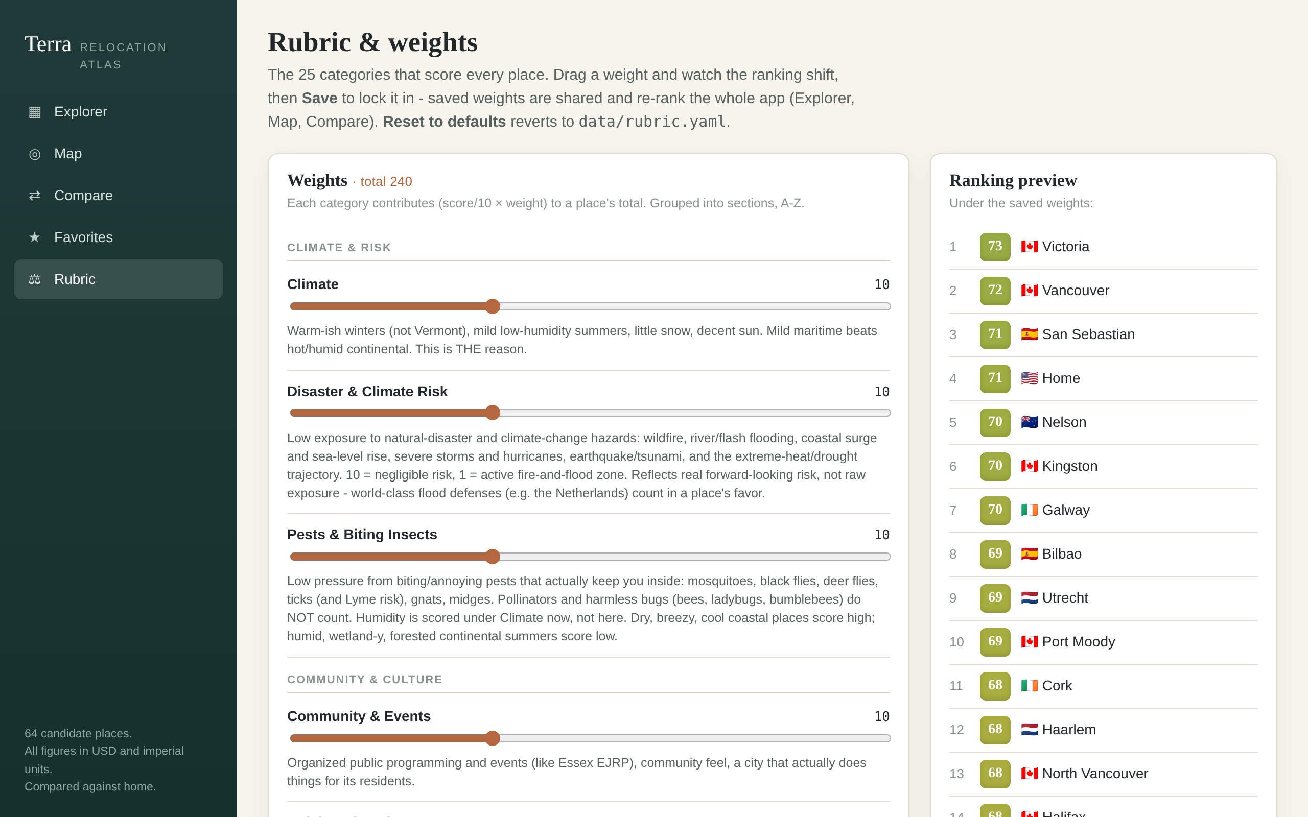The image size is (1308, 817).
Task: Click the Terra logo title
Action: click(x=48, y=44)
